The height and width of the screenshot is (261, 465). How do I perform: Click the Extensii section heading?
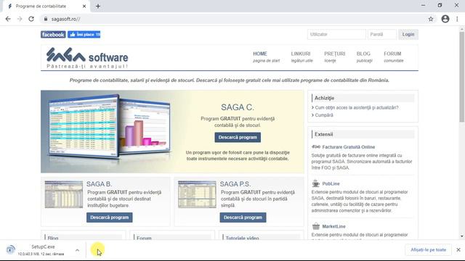click(323, 134)
